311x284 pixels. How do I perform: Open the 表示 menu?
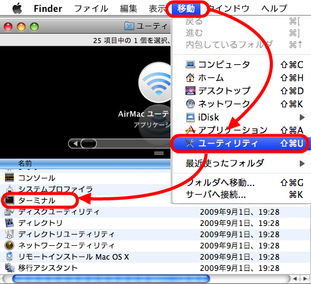click(157, 9)
